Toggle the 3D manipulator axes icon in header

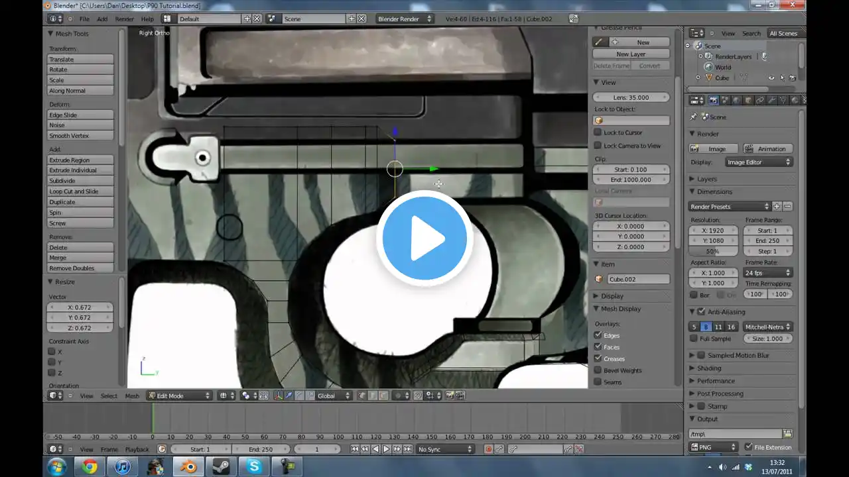(x=279, y=396)
